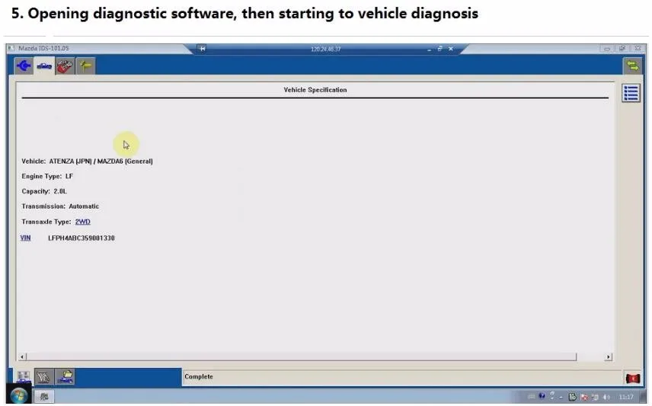Image resolution: width=652 pixels, height=406 pixels.
Task: Click the red book icon beside status bar
Action: (x=632, y=378)
